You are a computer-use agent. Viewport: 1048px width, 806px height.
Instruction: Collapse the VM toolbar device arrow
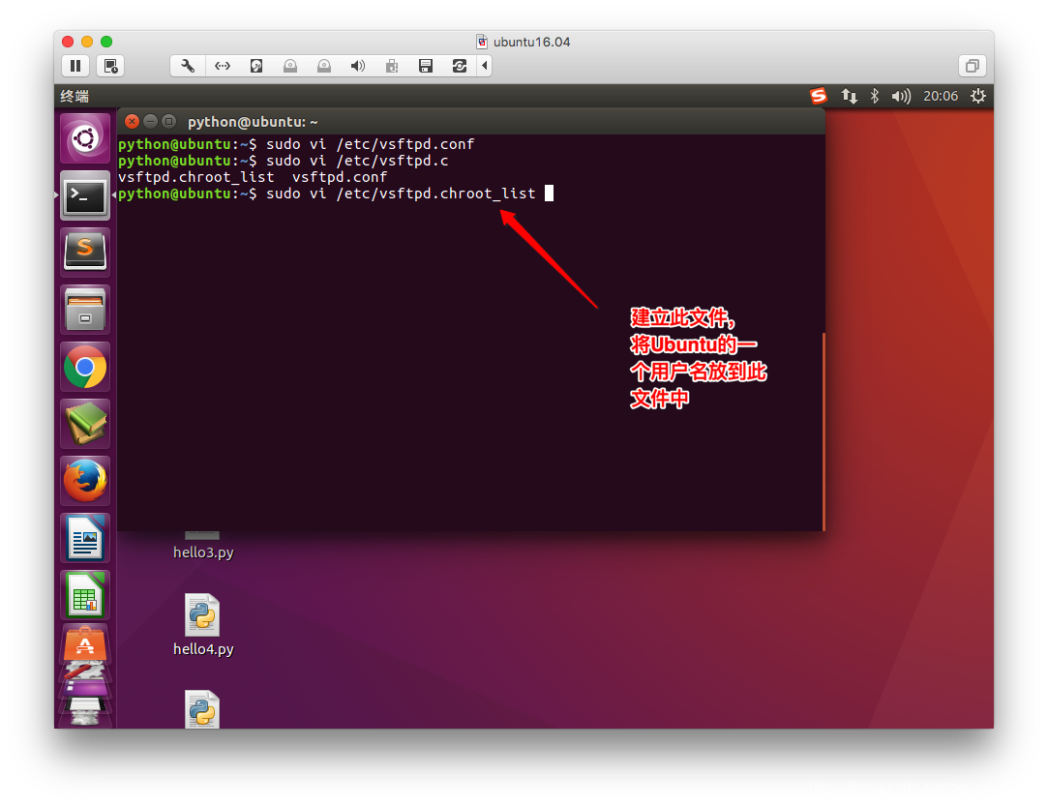(x=485, y=66)
